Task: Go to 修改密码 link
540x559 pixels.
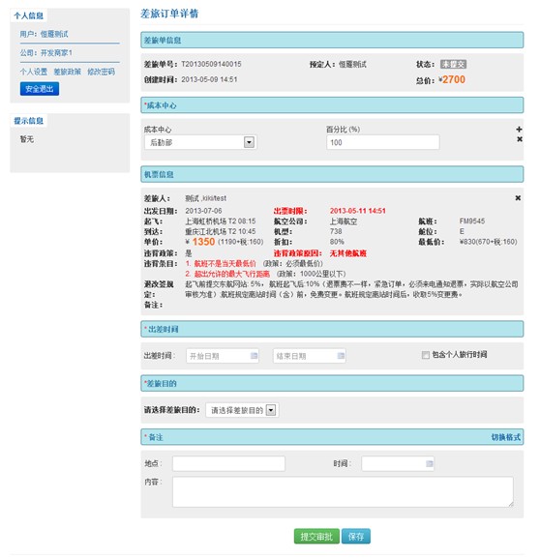Action: pos(102,72)
